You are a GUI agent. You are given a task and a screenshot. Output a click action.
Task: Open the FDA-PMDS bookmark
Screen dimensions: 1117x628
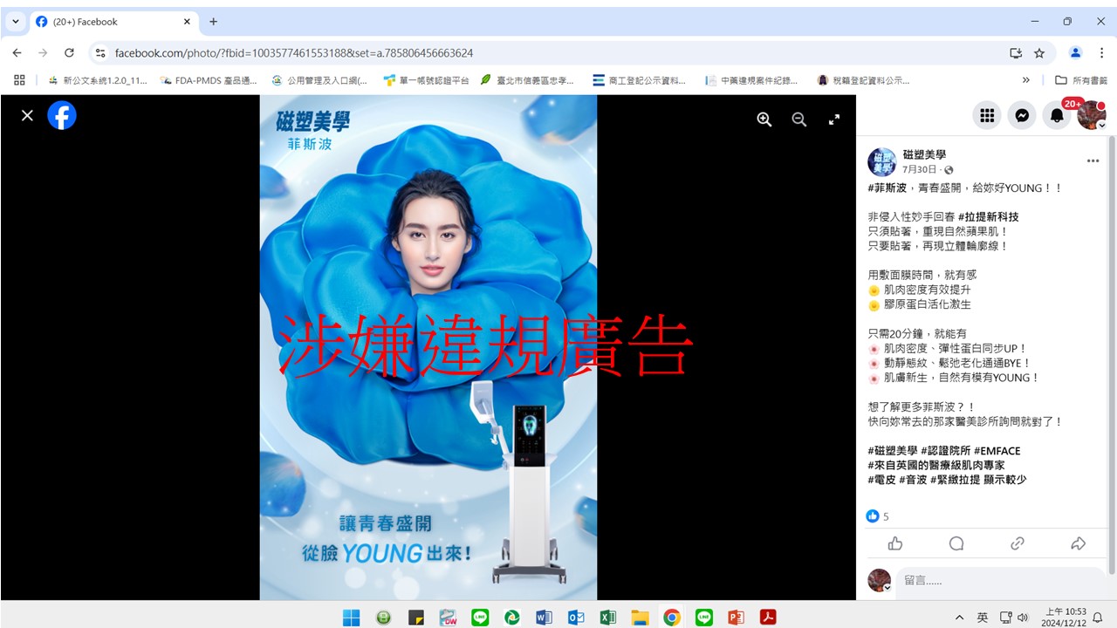[x=209, y=80]
